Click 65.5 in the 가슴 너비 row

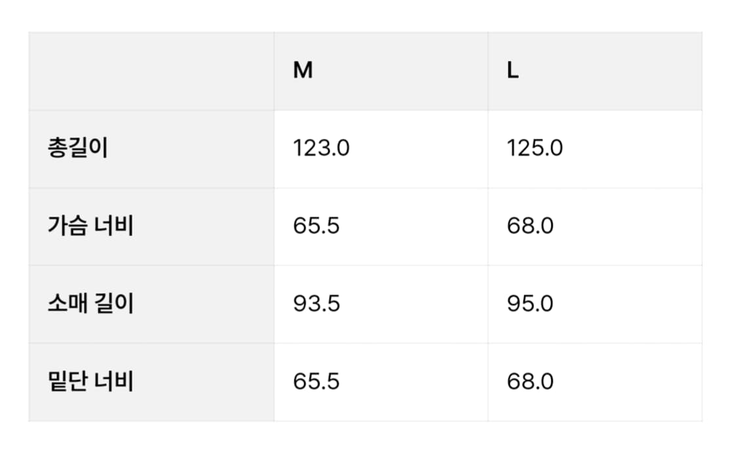[316, 226]
